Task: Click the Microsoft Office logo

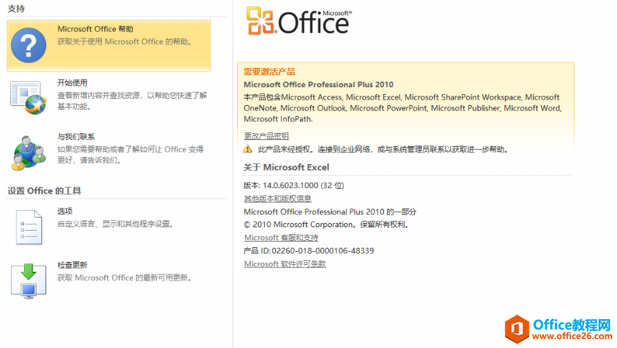Action: 299,21
